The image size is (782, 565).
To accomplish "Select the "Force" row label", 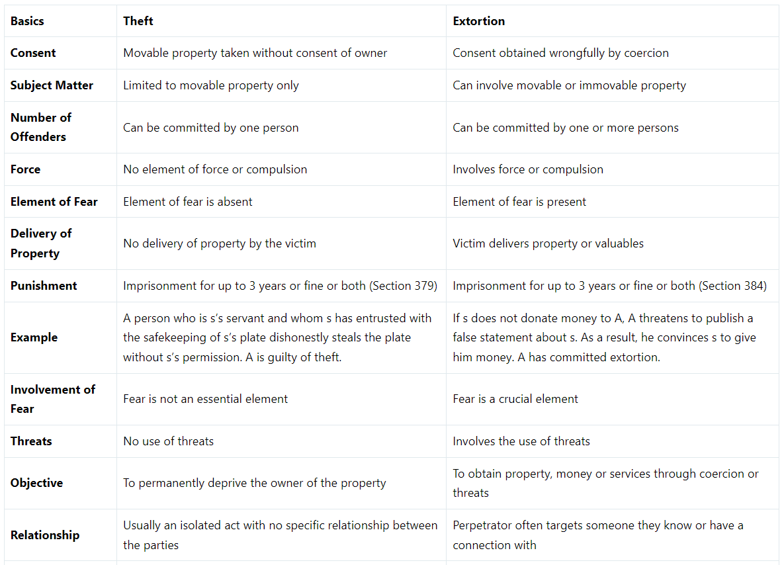I will coord(25,169).
